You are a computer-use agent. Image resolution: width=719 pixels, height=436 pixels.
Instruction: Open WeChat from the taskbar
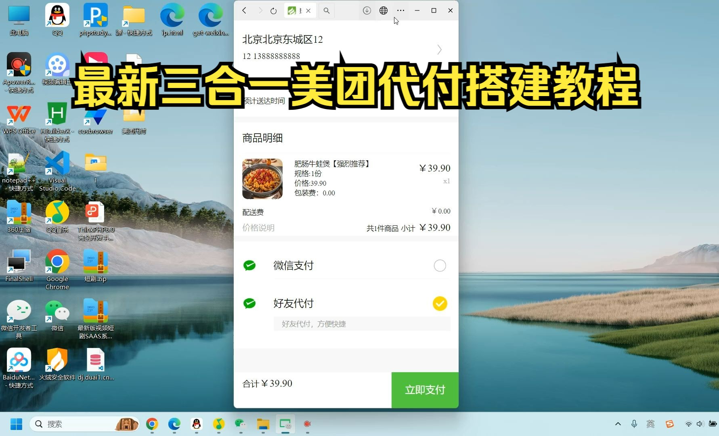[x=241, y=424]
